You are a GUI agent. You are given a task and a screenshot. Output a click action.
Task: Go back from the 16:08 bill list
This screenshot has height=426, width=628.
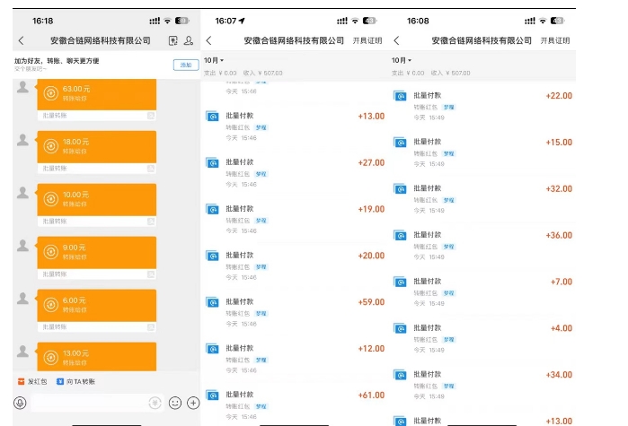pyautogui.click(x=396, y=40)
